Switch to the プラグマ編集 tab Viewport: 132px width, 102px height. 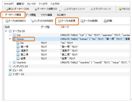point(46,15)
